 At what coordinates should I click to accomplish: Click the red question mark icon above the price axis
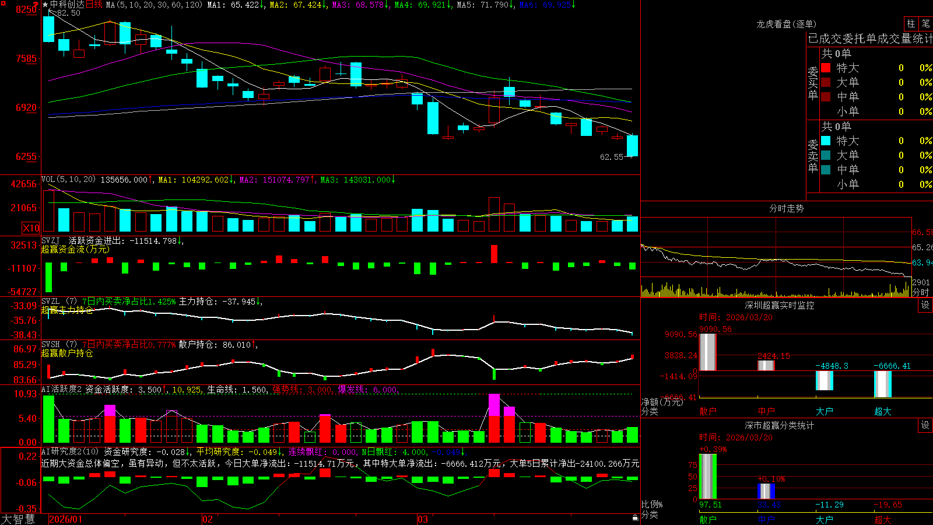click(x=36, y=5)
